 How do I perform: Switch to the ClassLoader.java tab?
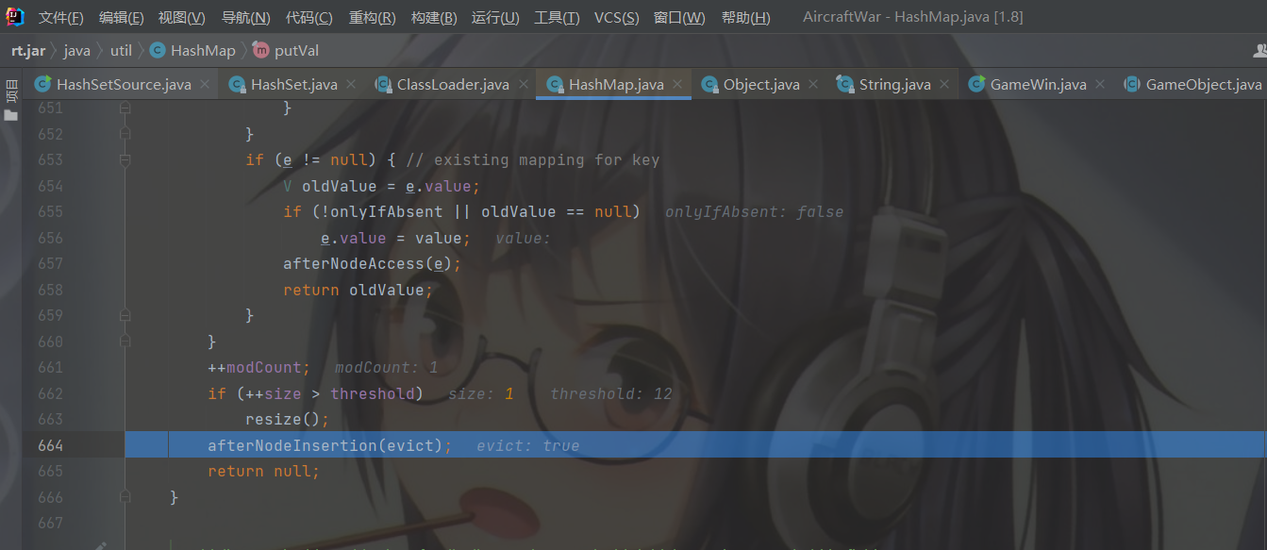click(x=453, y=84)
